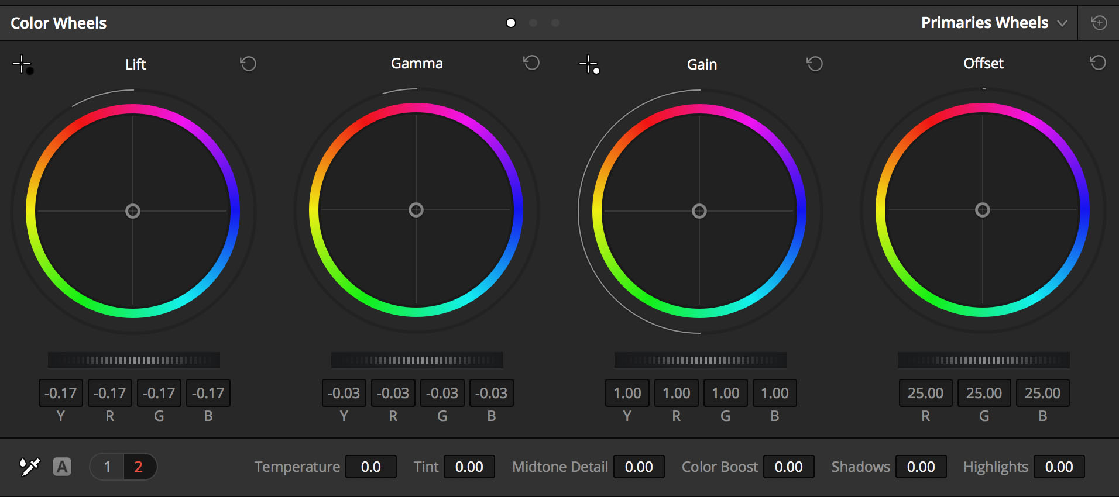This screenshot has height=497, width=1119.
Task: Click the Highlights value field
Action: (1059, 467)
